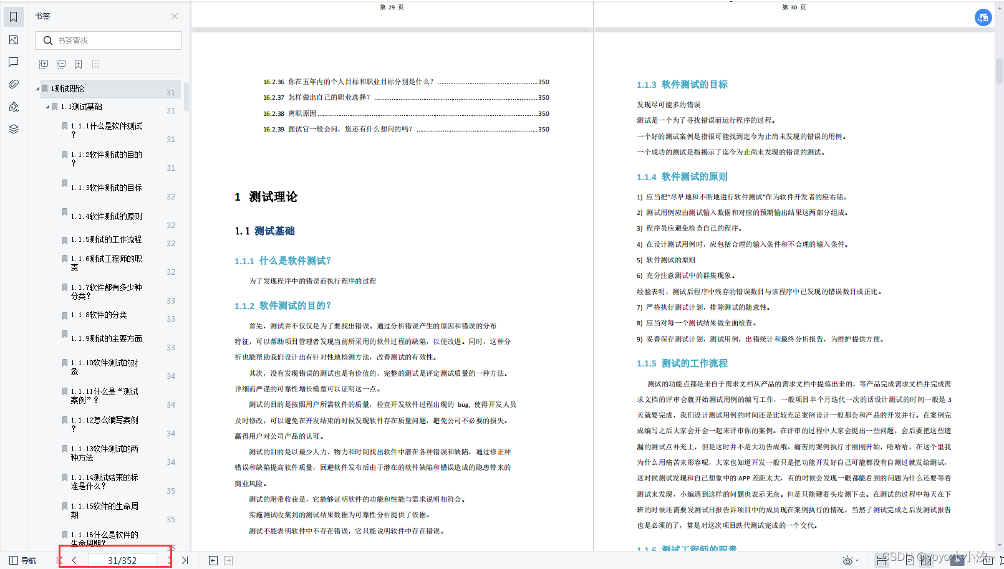Click the 1.1 测试基础 section heading
This screenshot has width=1004, height=569.
(264, 231)
